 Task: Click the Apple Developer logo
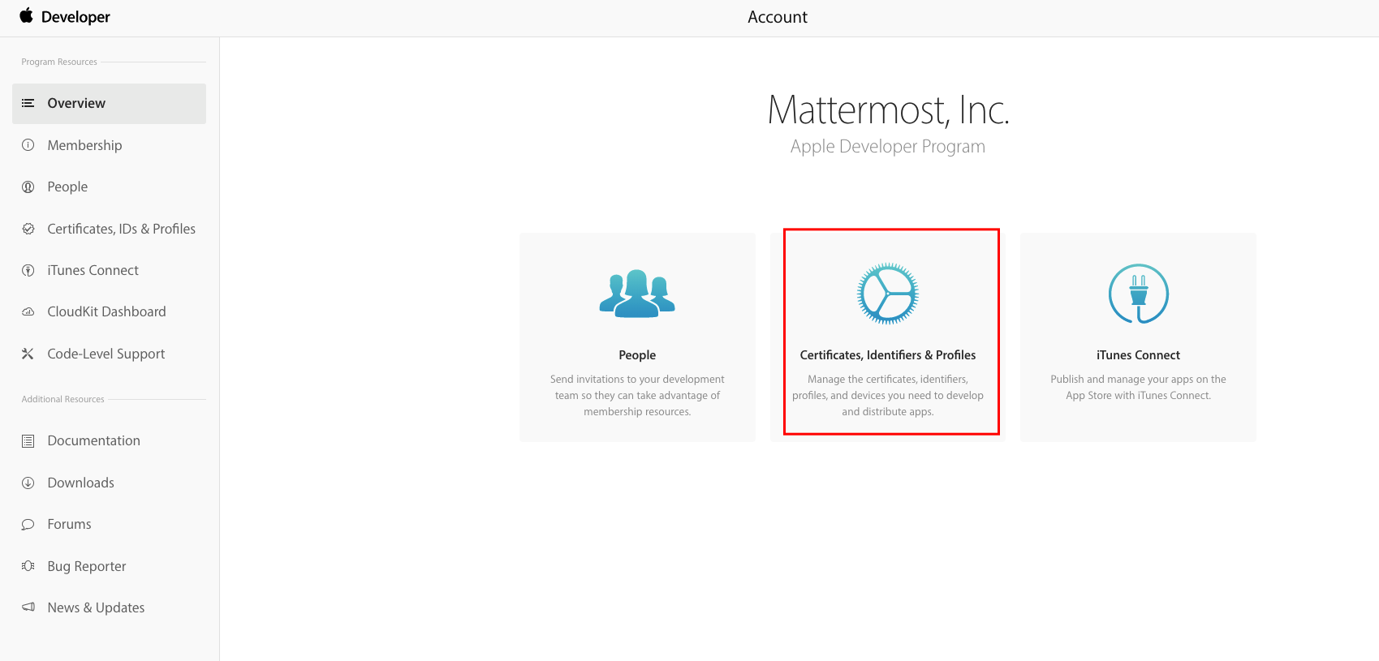point(64,17)
